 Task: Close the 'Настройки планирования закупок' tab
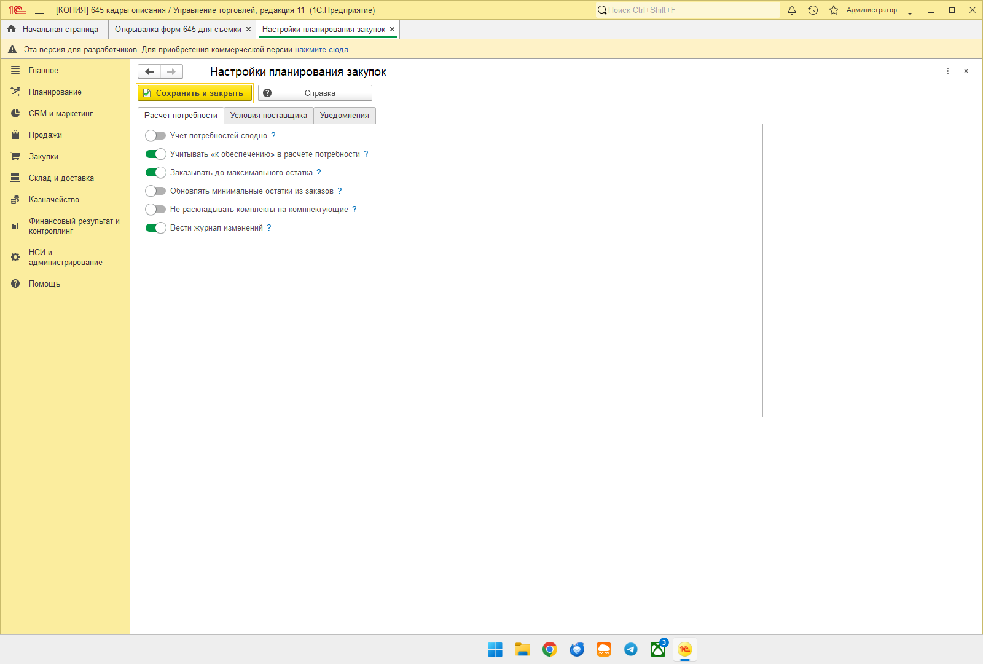(x=392, y=30)
